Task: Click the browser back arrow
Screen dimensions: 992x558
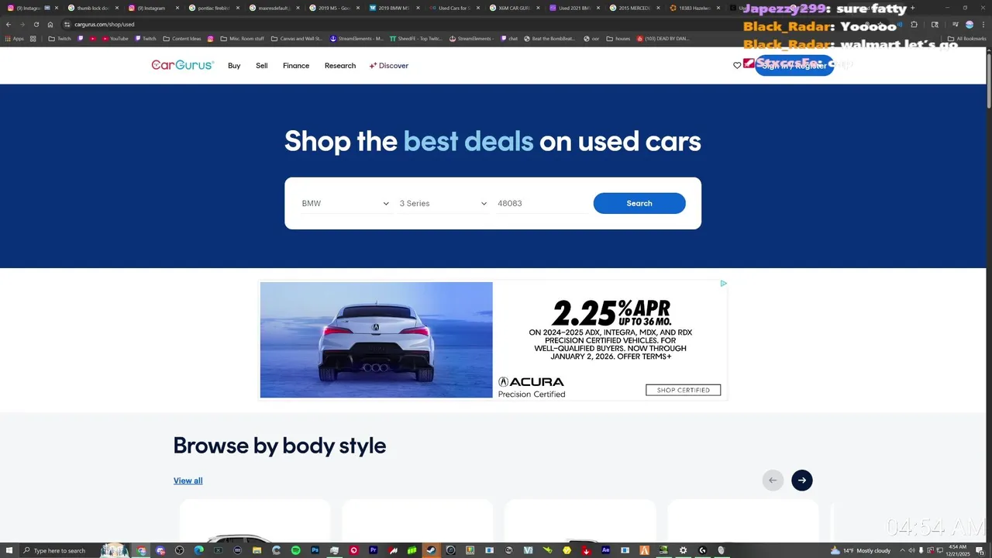Action: coord(9,24)
